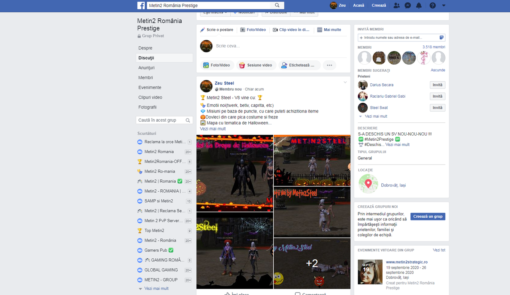This screenshot has height=295, width=510.
Task: Hide suggested members via Ascunde
Action: (x=438, y=70)
